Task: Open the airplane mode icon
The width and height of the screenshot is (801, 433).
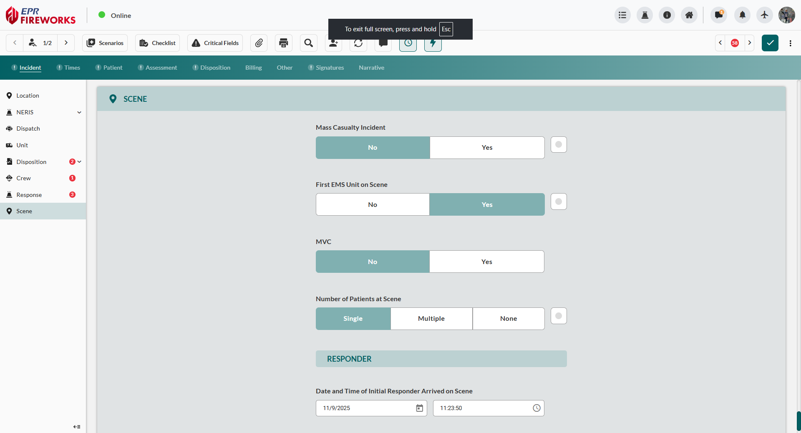Action: 765,15
